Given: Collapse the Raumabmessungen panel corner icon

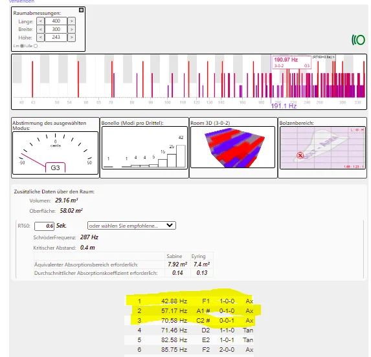Looking at the screenshot, I should pos(81,10).
